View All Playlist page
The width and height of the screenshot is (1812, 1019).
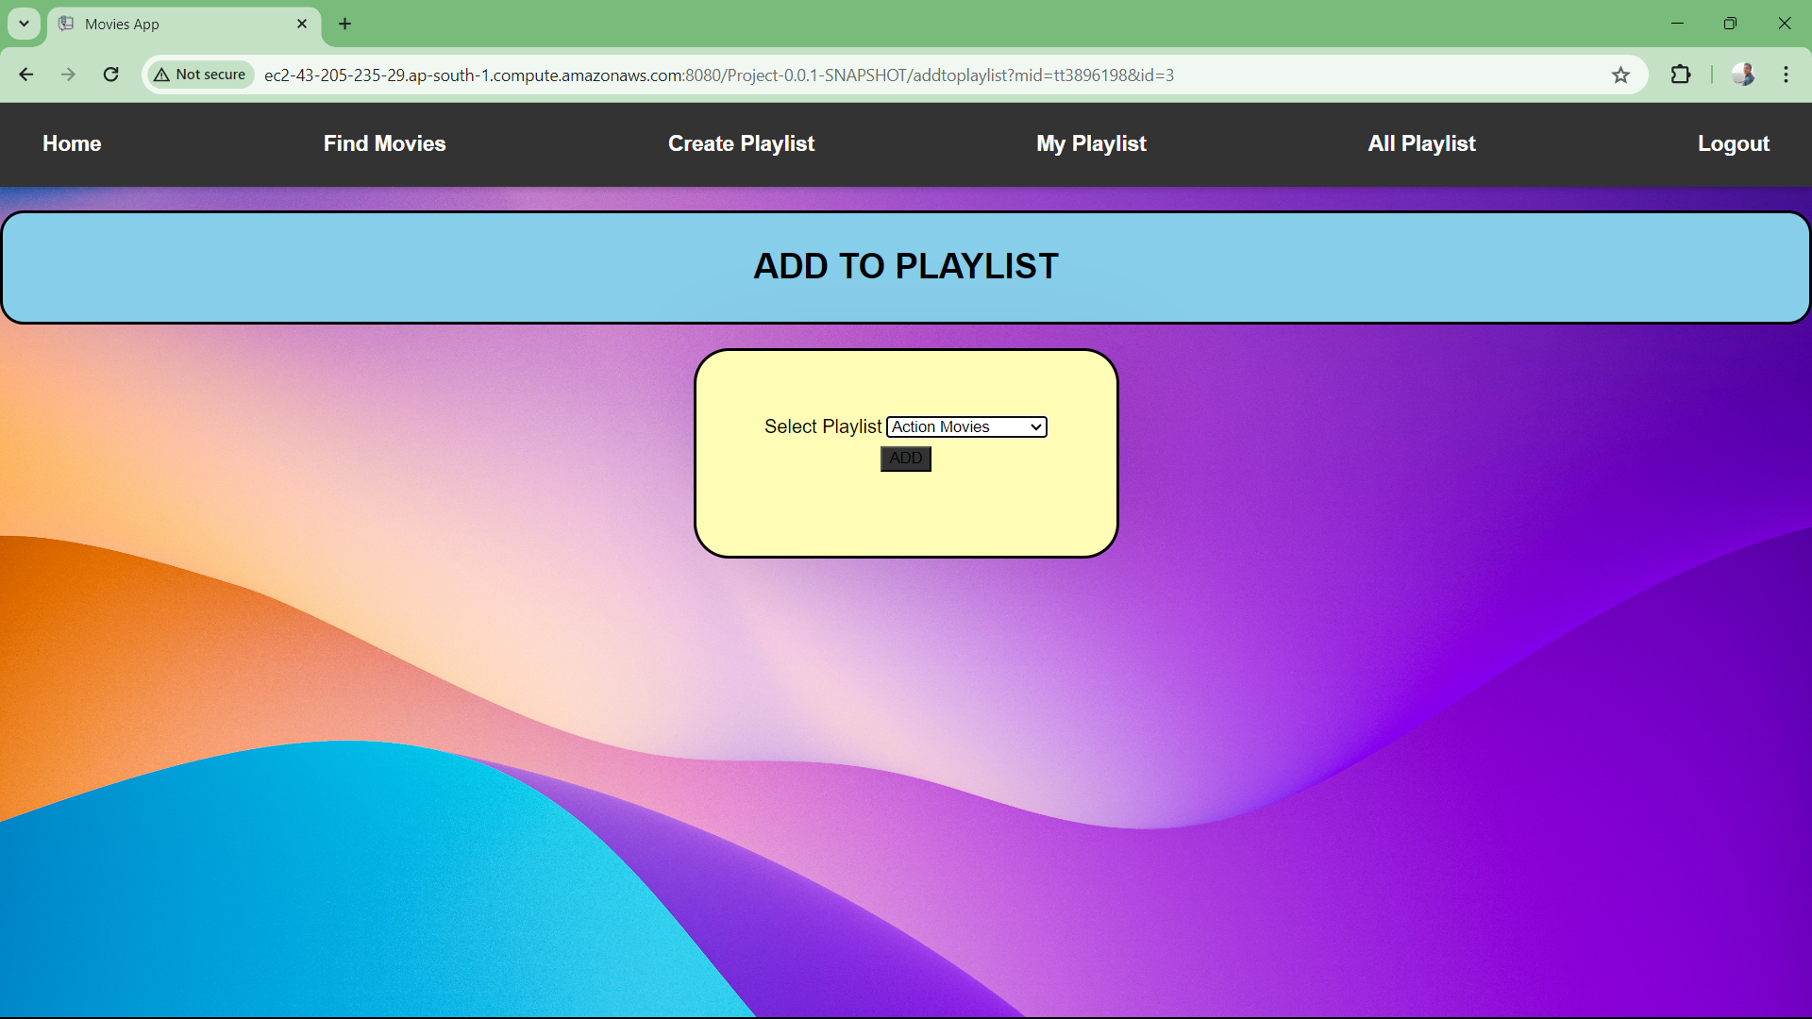point(1422,143)
